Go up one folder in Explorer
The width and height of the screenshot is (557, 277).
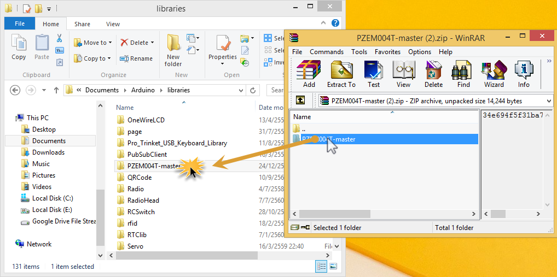coord(56,90)
